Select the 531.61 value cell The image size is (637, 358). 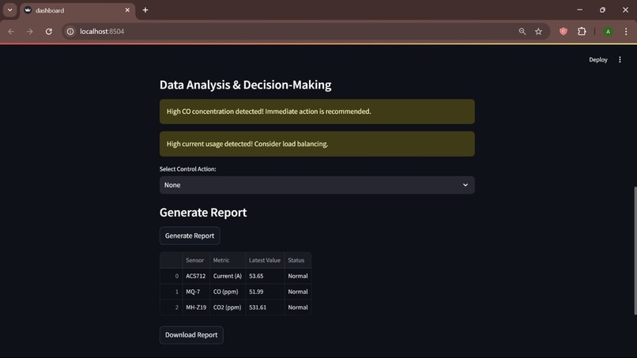click(x=265, y=307)
